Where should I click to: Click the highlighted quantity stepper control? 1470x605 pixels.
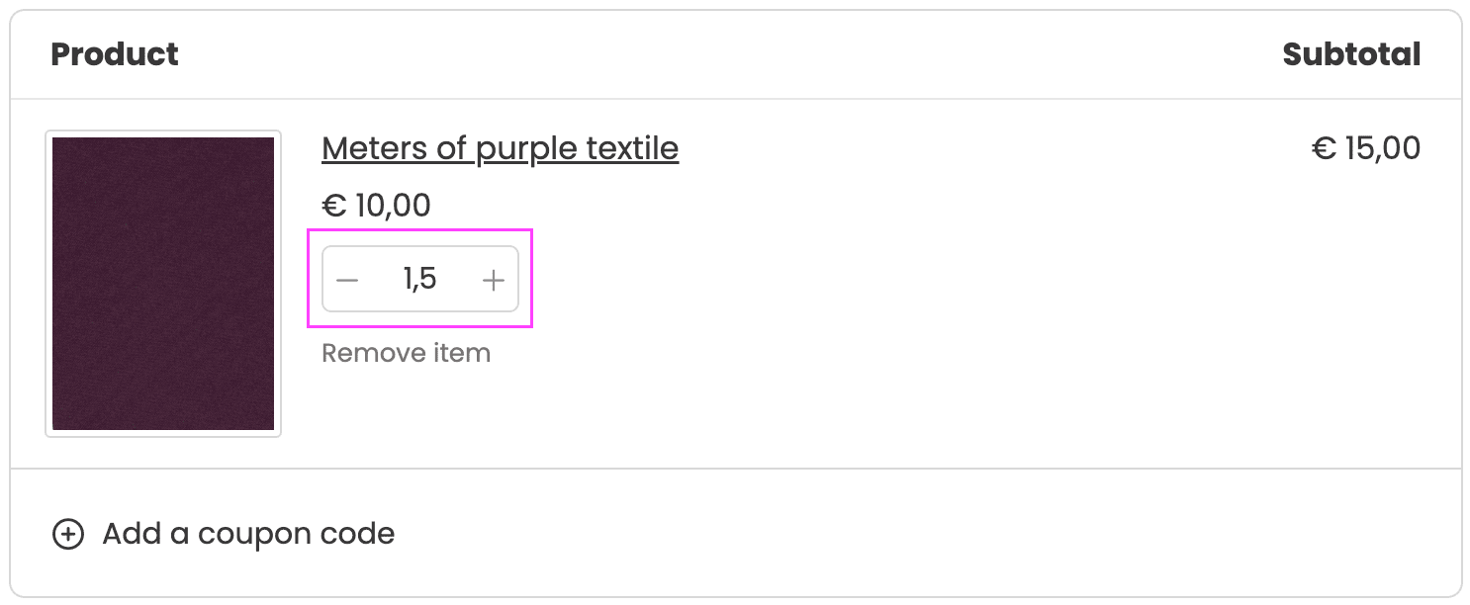pyautogui.click(x=420, y=279)
